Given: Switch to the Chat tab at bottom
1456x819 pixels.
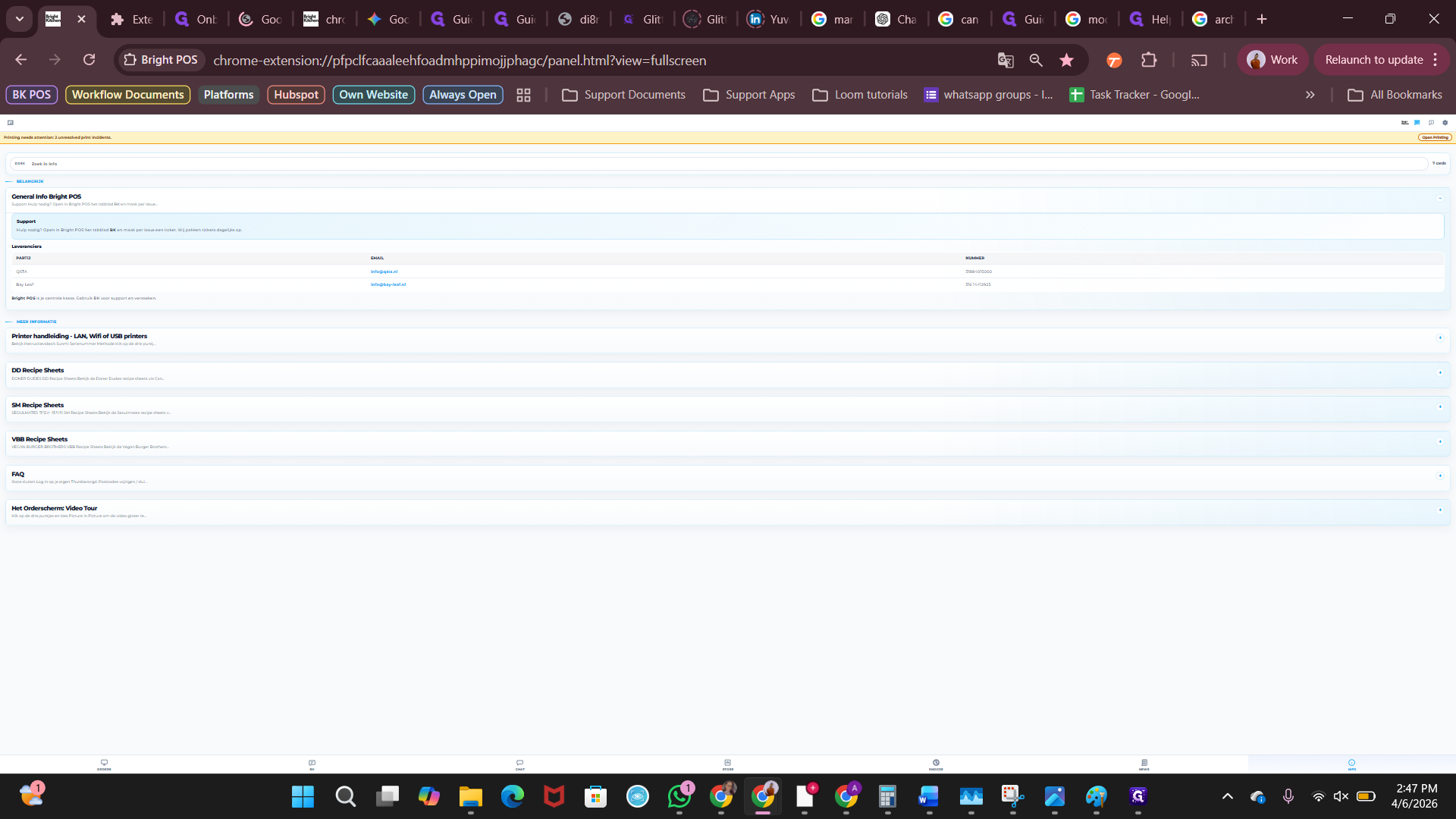Looking at the screenshot, I should click(519, 764).
